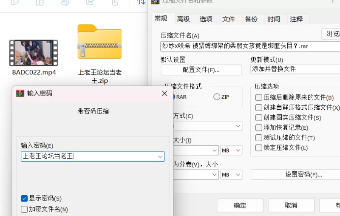Click the 取消 button

coord(291,205)
